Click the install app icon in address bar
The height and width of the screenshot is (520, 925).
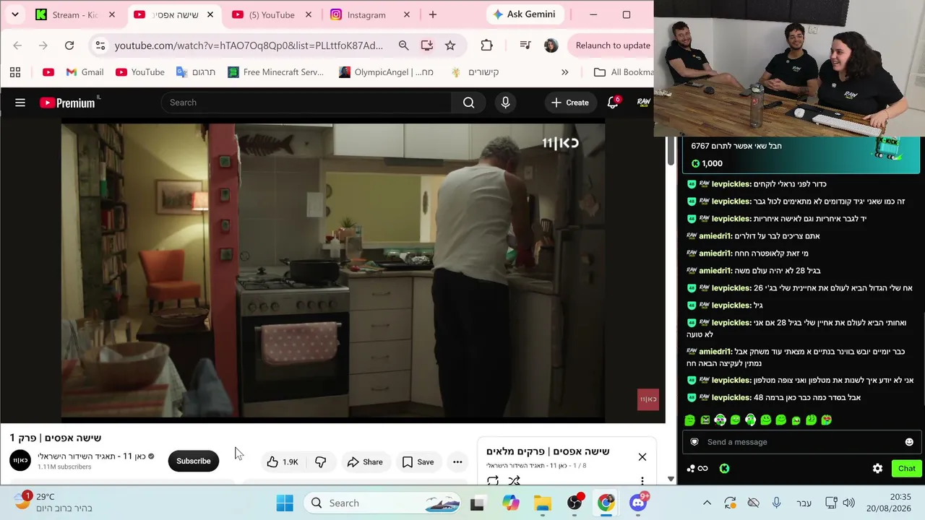(427, 45)
